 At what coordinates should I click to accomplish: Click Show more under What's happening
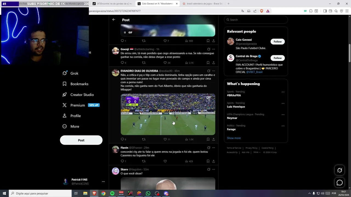click(x=234, y=138)
